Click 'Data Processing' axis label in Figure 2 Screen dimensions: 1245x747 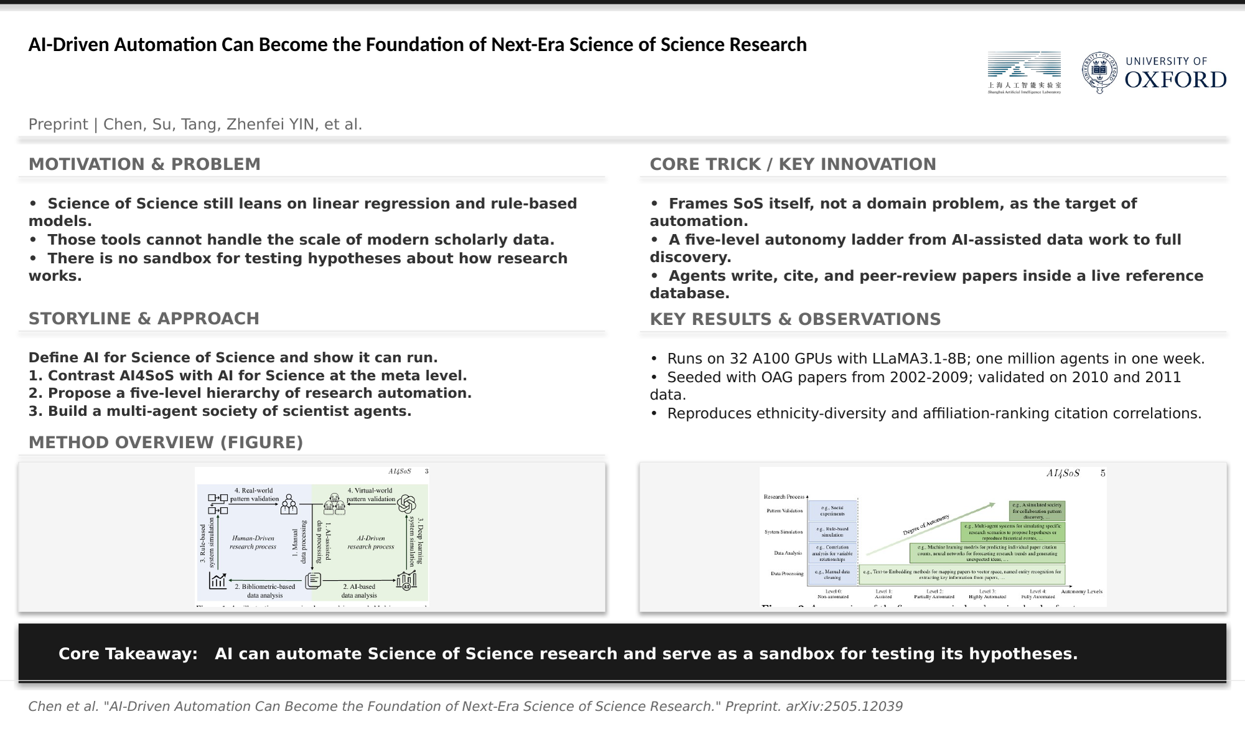[x=787, y=574]
